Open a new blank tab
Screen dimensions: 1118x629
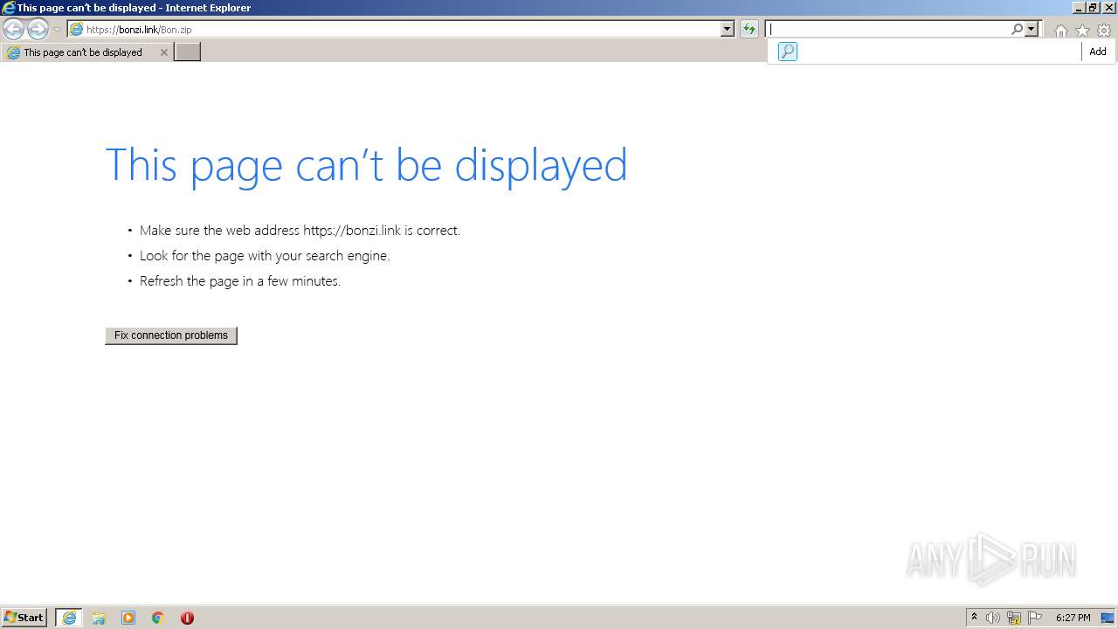click(x=188, y=52)
